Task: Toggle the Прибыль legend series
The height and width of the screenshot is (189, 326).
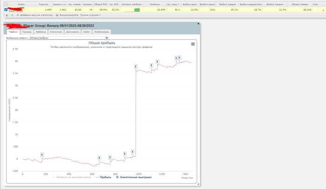Action: [104, 177]
